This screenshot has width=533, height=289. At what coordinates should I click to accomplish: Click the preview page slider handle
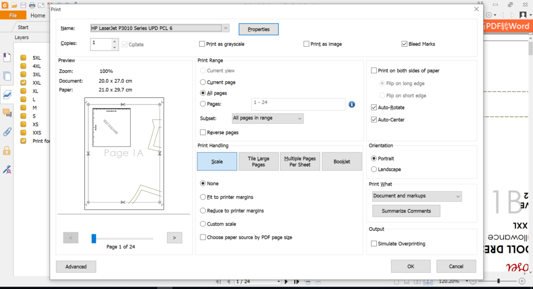coord(94,238)
